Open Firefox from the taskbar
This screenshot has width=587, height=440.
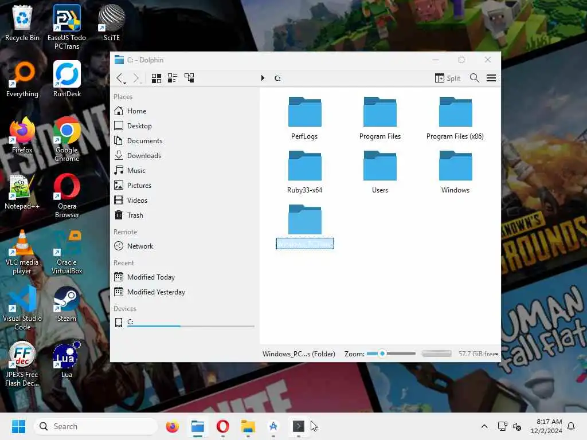172,426
